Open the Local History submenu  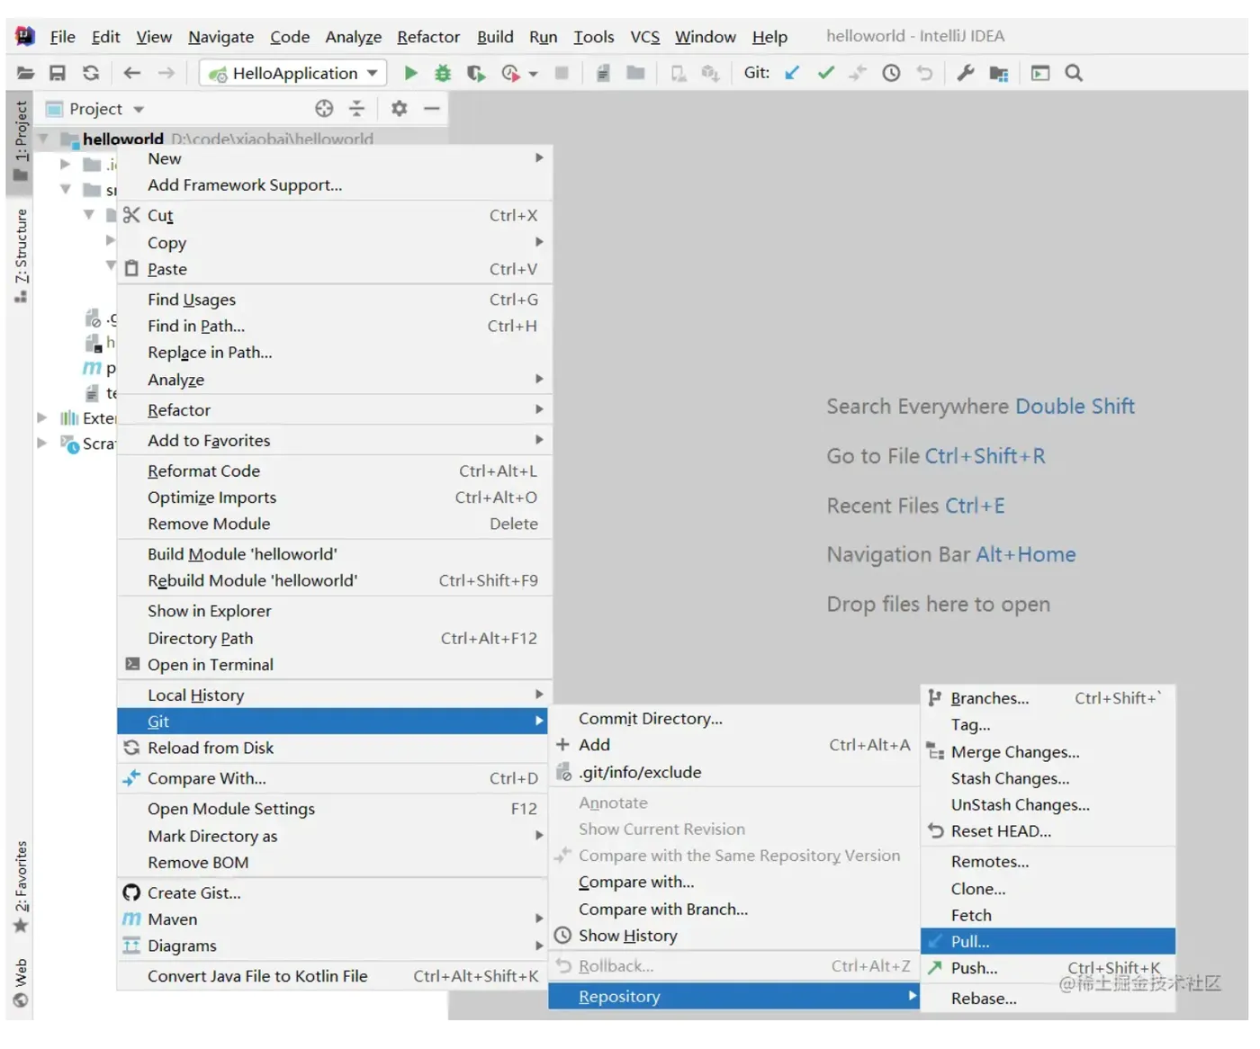[335, 695]
